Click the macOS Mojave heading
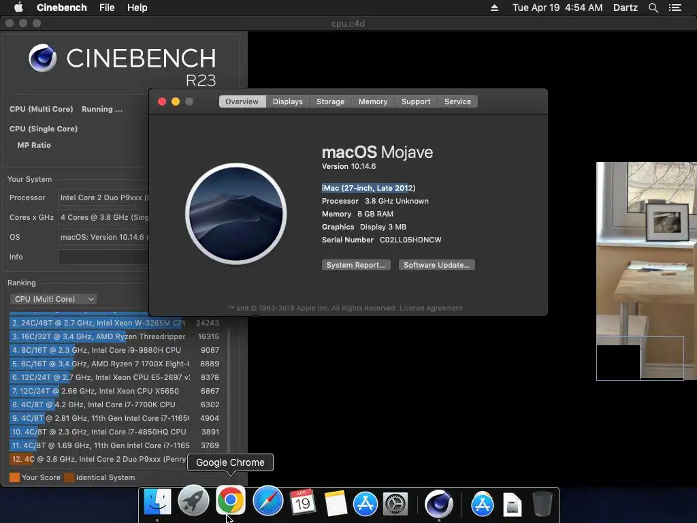 (377, 152)
